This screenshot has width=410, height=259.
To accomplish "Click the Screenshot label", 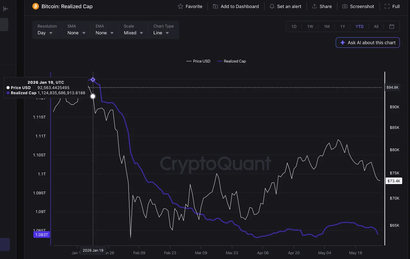I will coord(362,6).
